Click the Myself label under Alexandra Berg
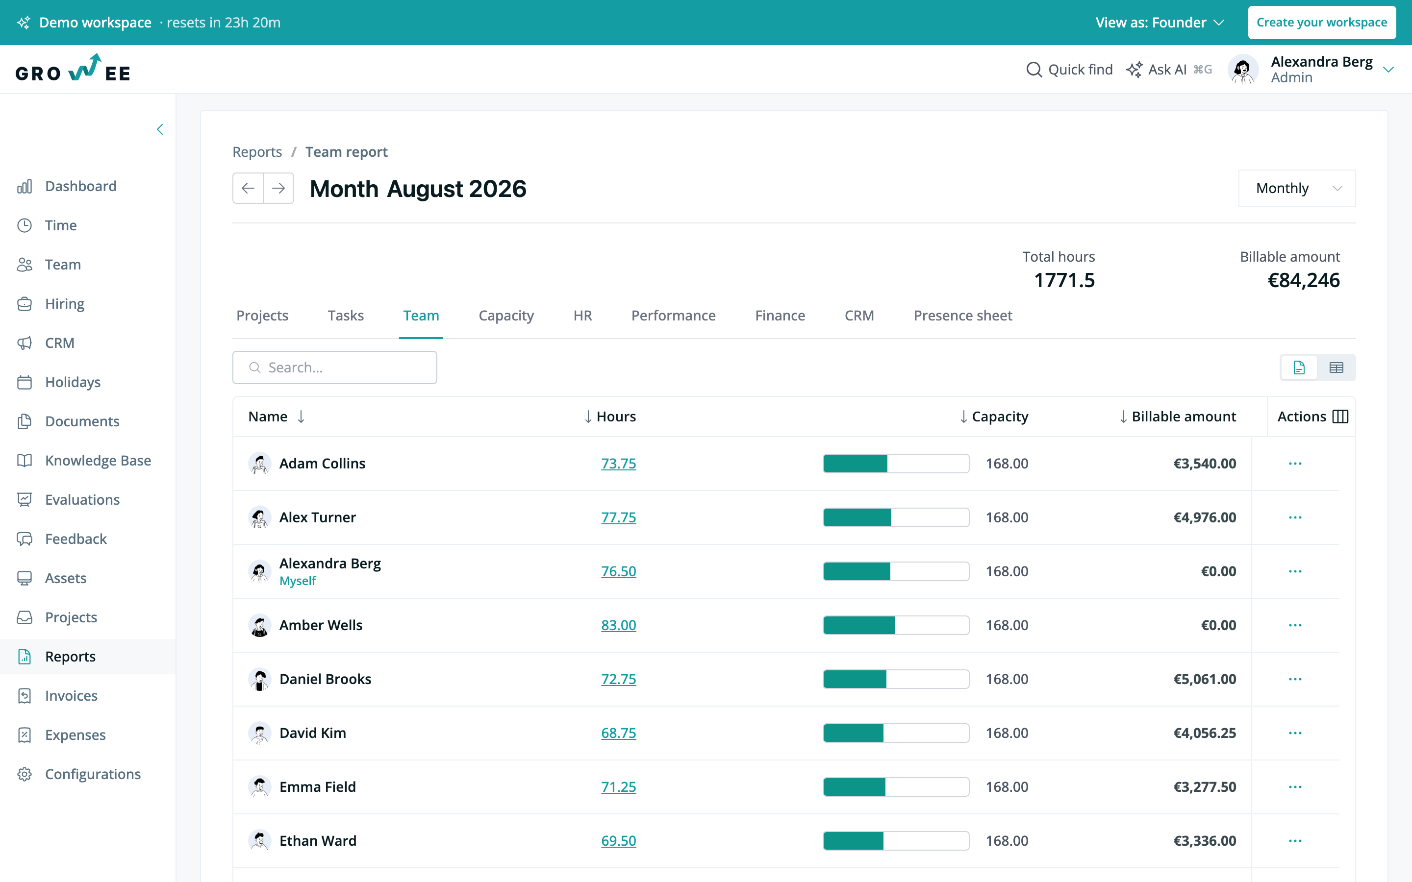Viewport: 1412px width, 882px height. pyautogui.click(x=298, y=581)
